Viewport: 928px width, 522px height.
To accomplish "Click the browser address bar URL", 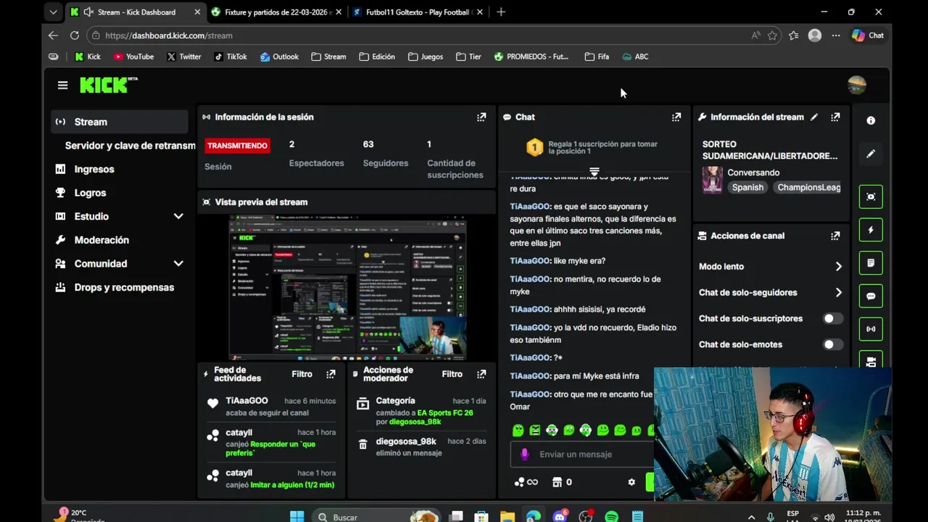I will point(169,36).
